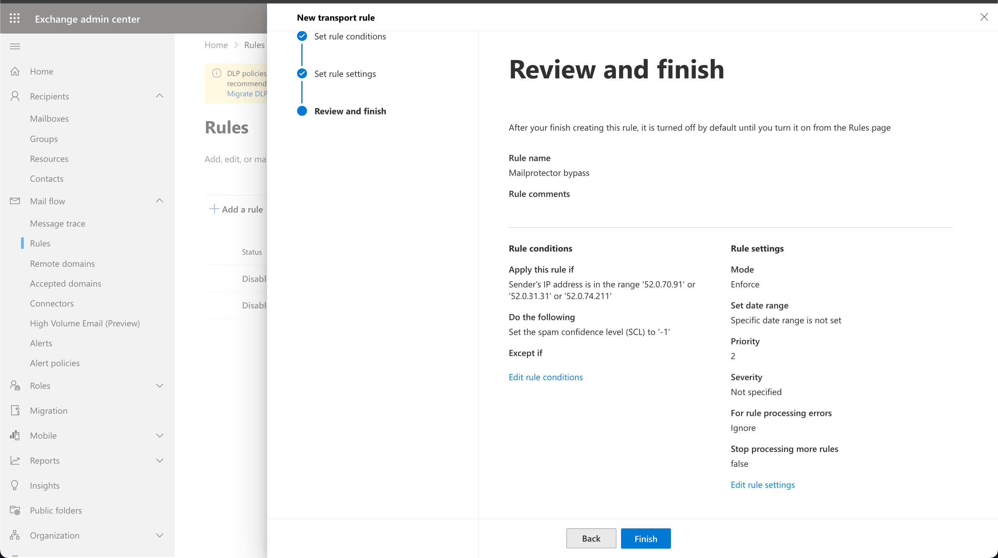Open Alerts in the sidebar

tap(41, 343)
